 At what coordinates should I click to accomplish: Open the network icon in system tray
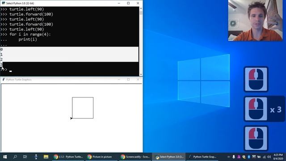point(264,157)
